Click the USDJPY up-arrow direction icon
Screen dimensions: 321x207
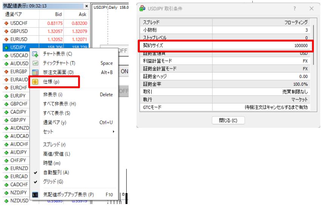tap(6, 48)
